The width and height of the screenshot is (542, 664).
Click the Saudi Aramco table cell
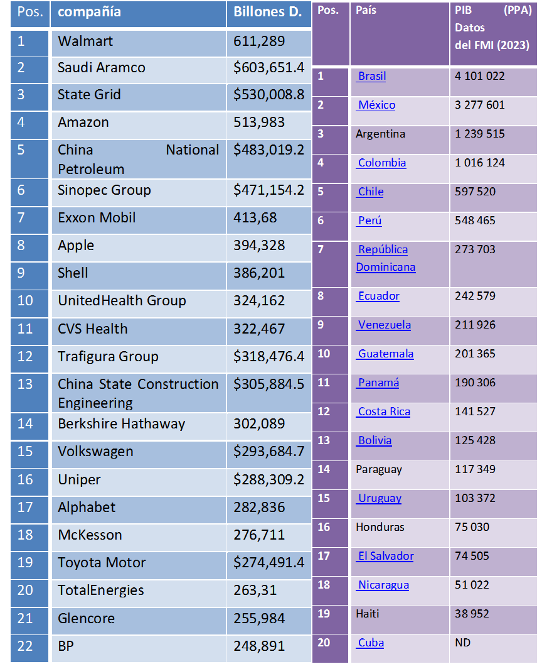pyautogui.click(x=101, y=68)
